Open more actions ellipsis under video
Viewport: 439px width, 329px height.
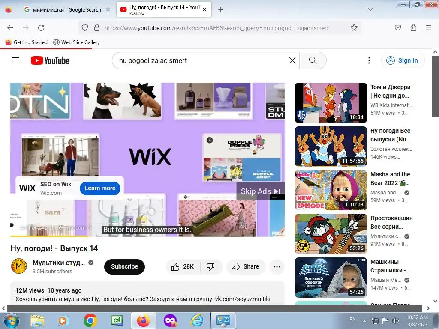click(x=277, y=266)
